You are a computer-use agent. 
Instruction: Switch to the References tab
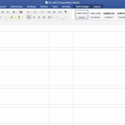coord(17,7)
